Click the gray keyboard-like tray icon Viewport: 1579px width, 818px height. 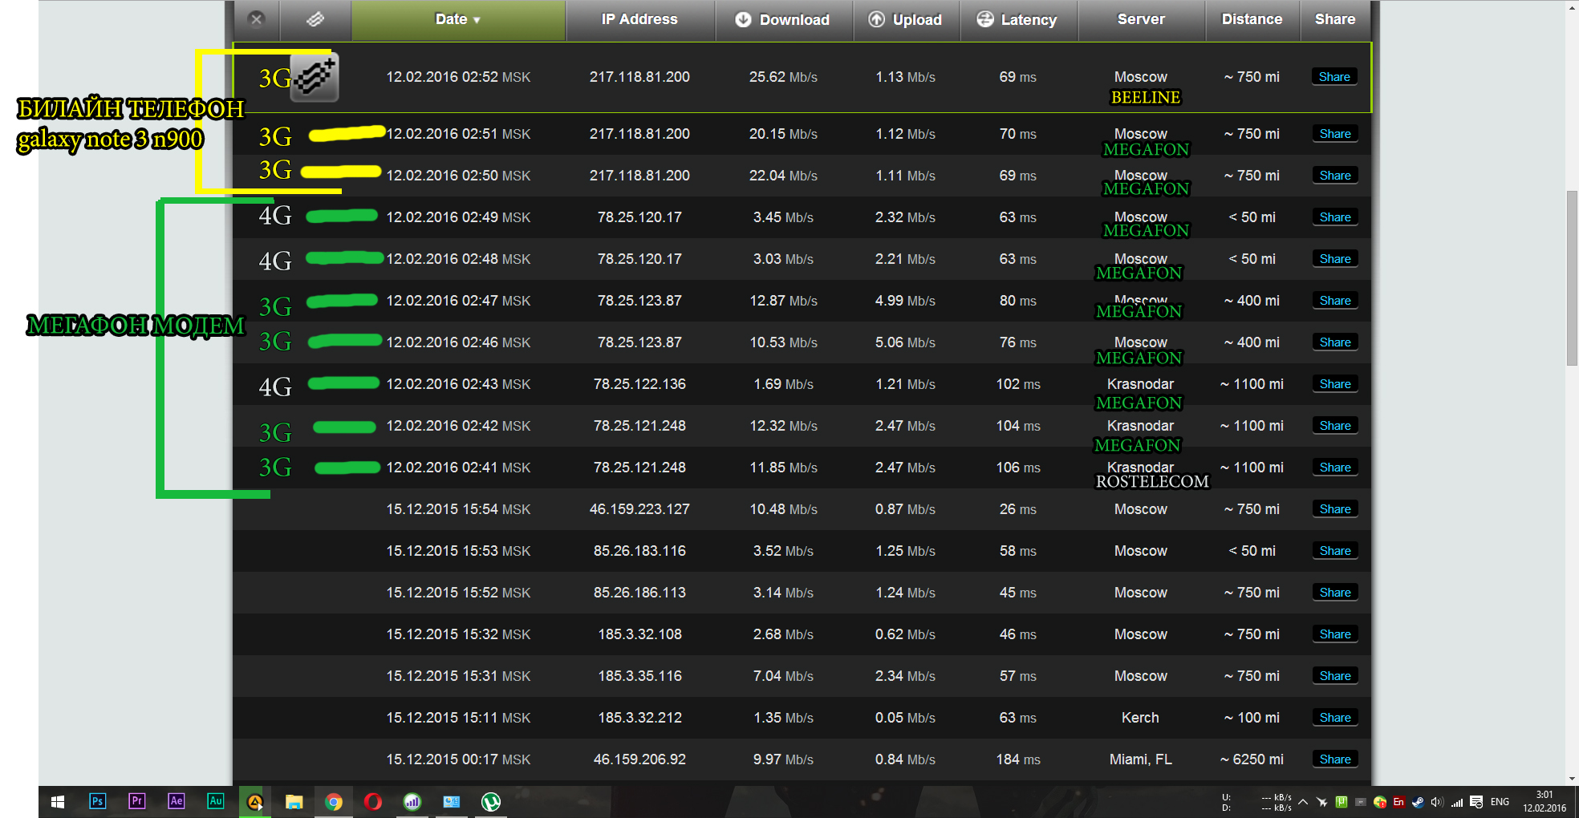pos(1361,802)
